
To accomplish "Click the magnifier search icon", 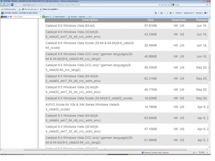I will tap(207, 5).
